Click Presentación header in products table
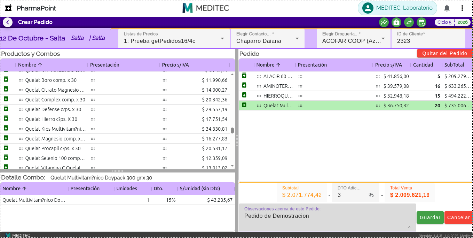Image resolution: width=473 pixels, height=238 pixels. 105,65
